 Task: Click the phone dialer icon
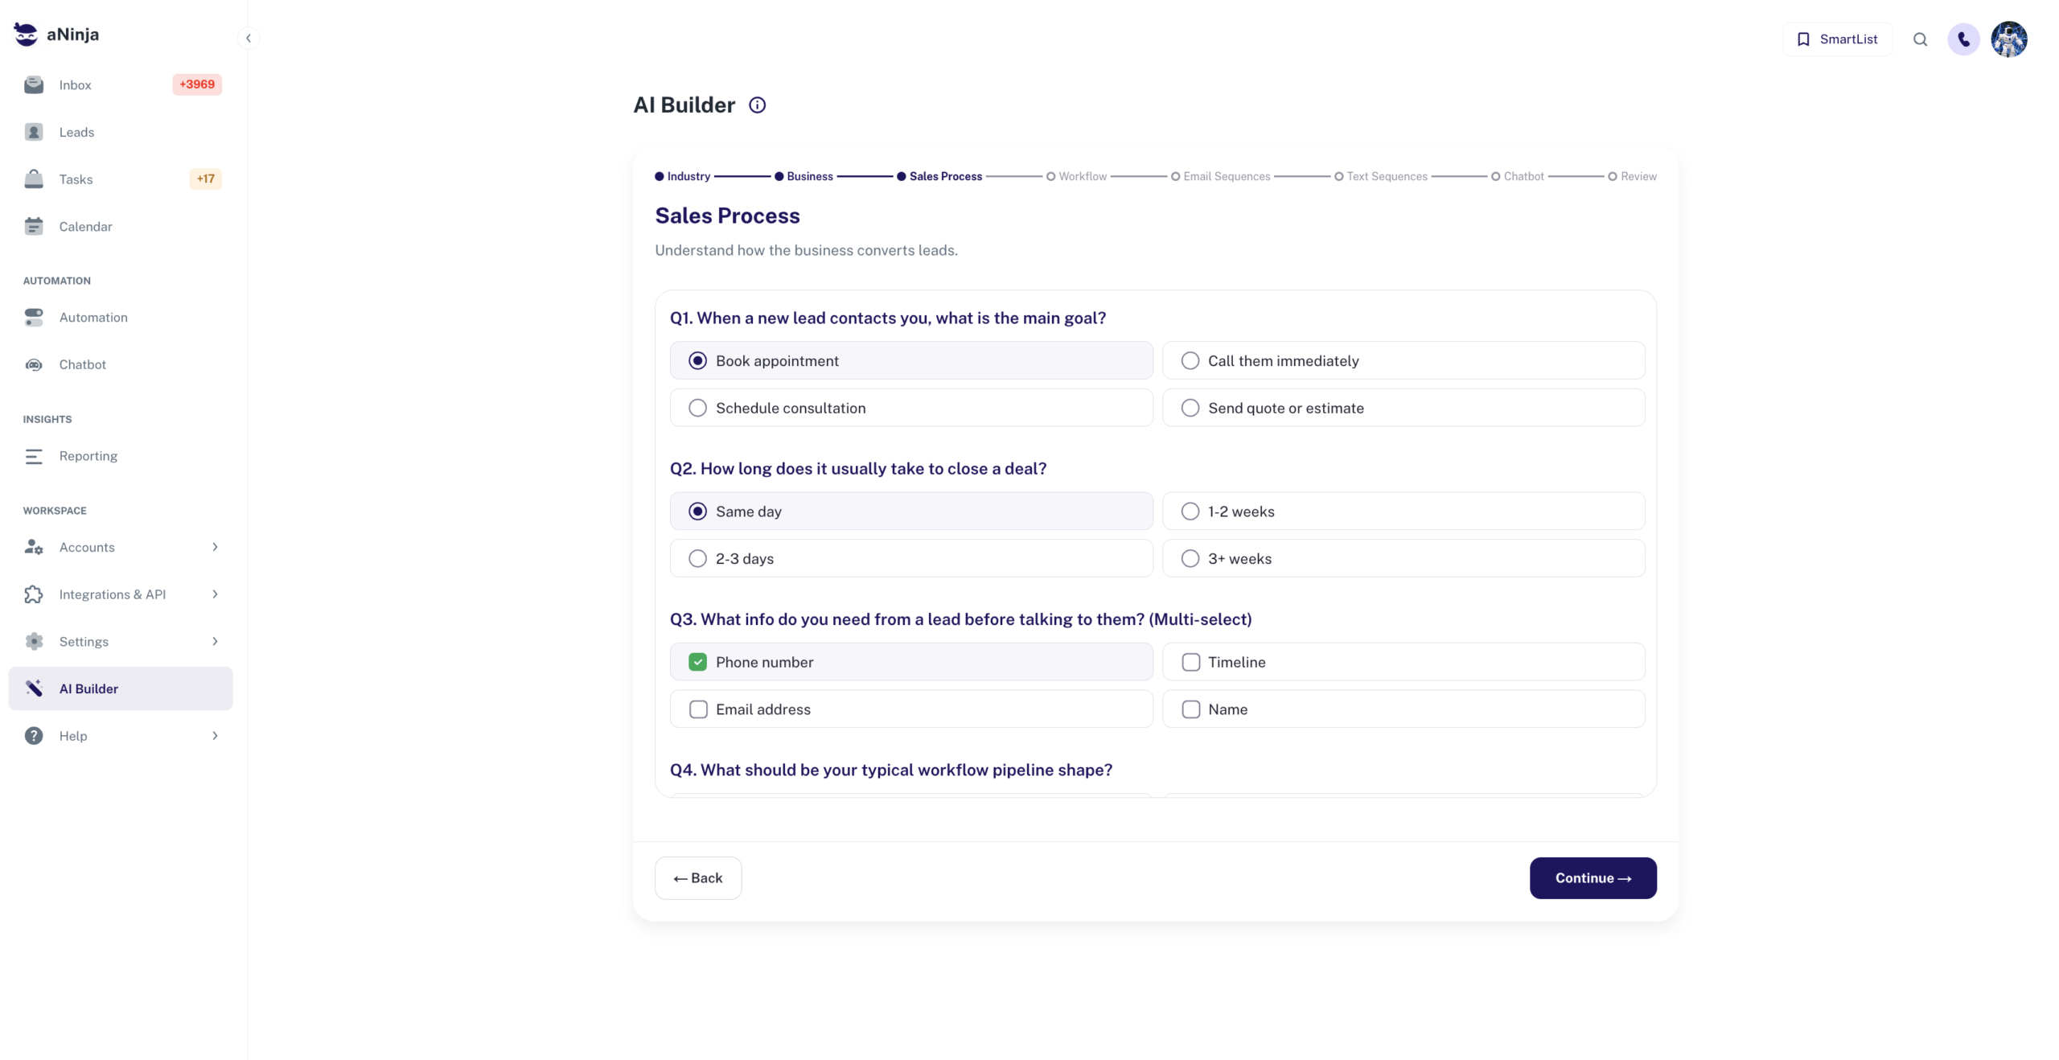(1963, 39)
